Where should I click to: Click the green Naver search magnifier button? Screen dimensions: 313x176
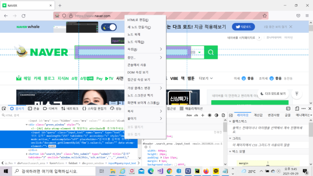click(211, 52)
